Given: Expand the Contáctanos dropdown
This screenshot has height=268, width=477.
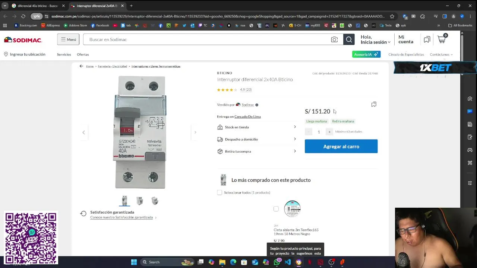Looking at the screenshot, I should coord(441,54).
